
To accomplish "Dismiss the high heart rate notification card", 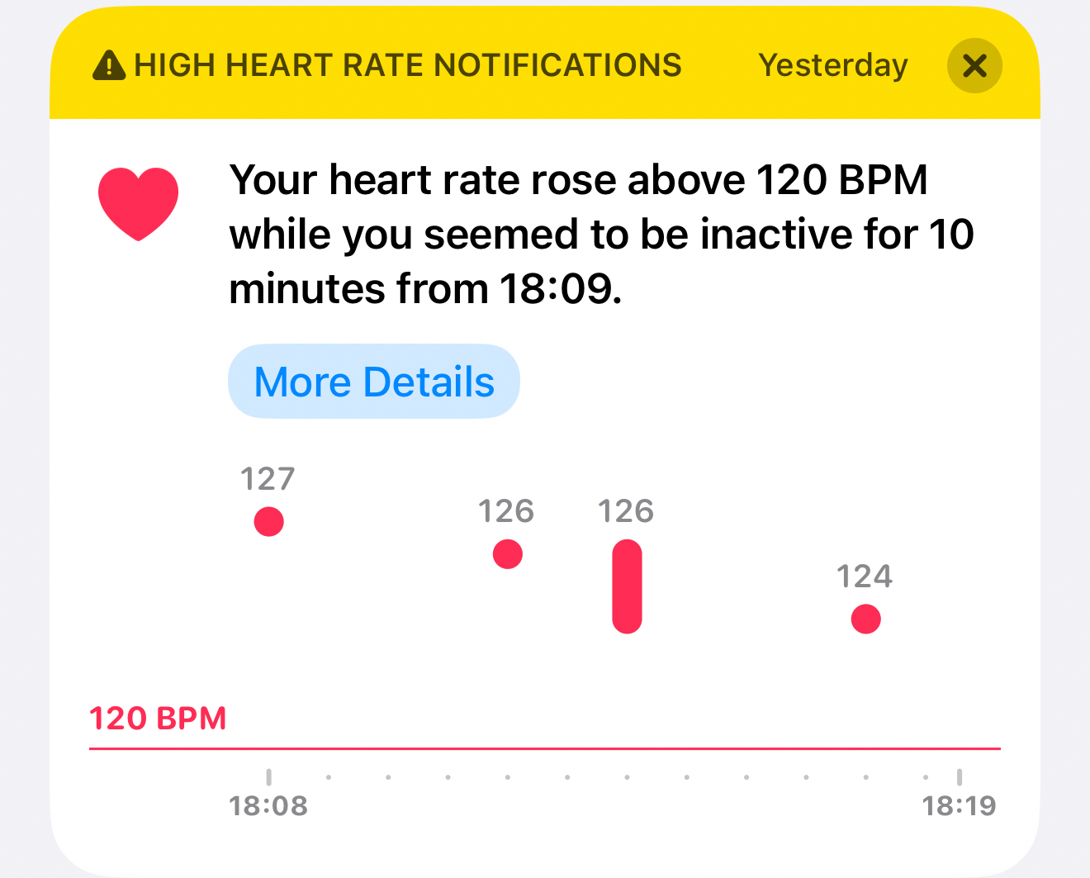I will tap(974, 65).
